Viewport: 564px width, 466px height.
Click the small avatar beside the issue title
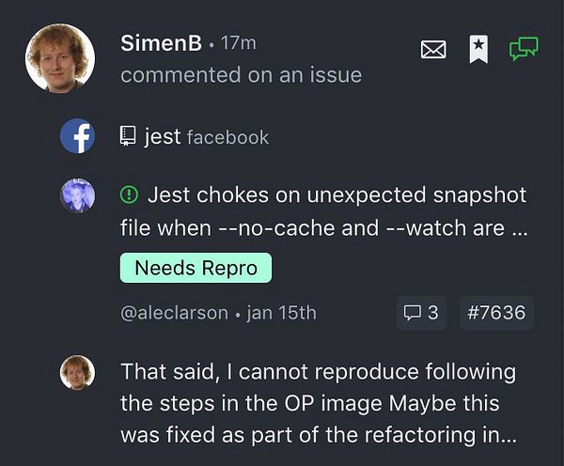[77, 195]
